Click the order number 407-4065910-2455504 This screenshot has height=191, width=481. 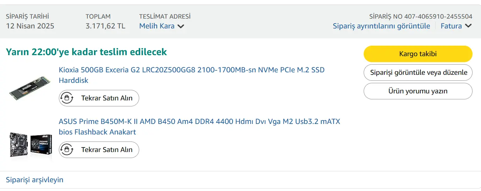438,17
